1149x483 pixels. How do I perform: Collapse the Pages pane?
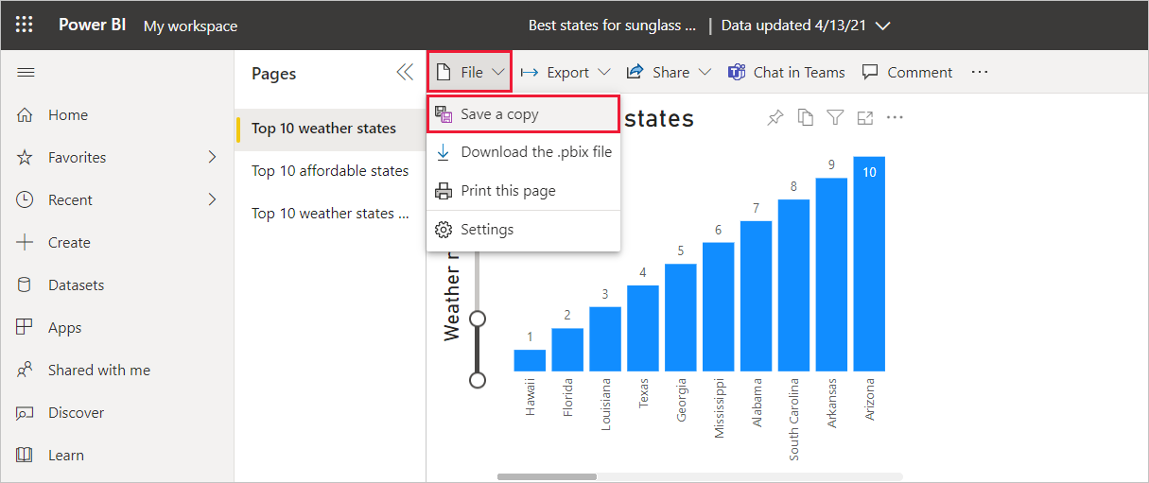click(x=405, y=73)
